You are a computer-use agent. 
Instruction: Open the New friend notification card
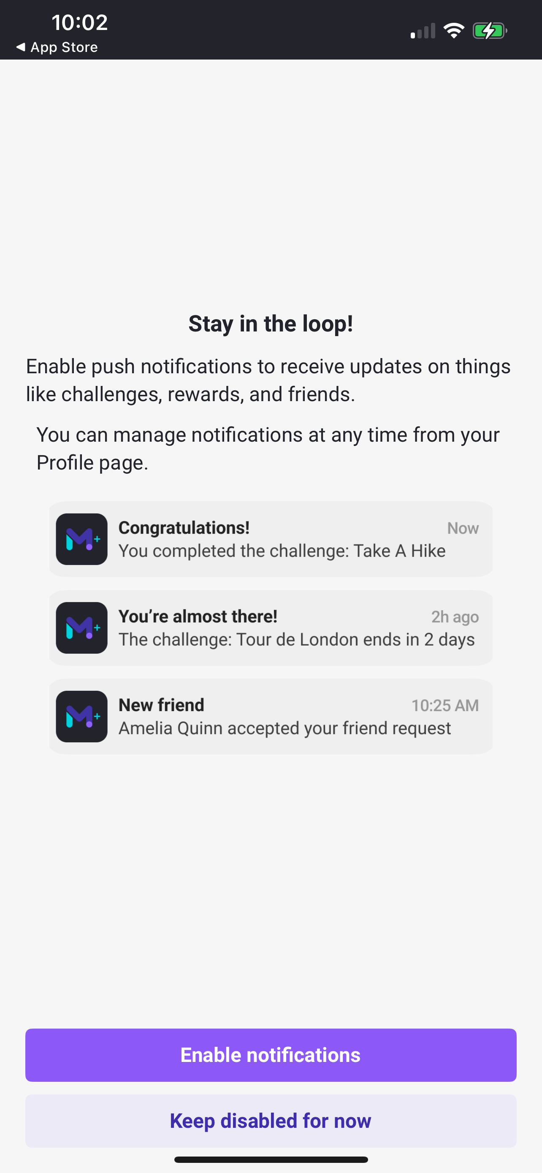(271, 717)
